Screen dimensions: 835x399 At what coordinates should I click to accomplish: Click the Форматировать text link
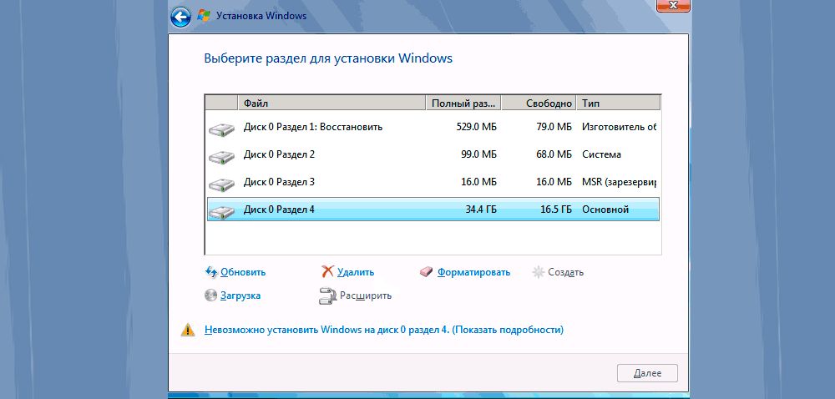tap(473, 272)
